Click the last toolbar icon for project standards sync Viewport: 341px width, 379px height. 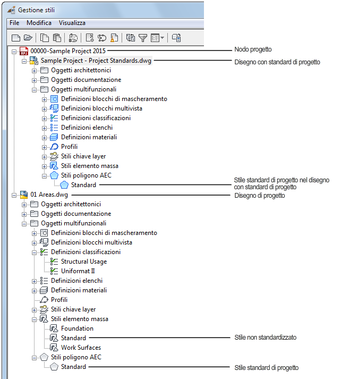click(176, 38)
